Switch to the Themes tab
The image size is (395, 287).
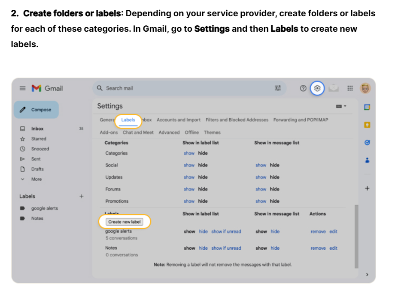(212, 132)
